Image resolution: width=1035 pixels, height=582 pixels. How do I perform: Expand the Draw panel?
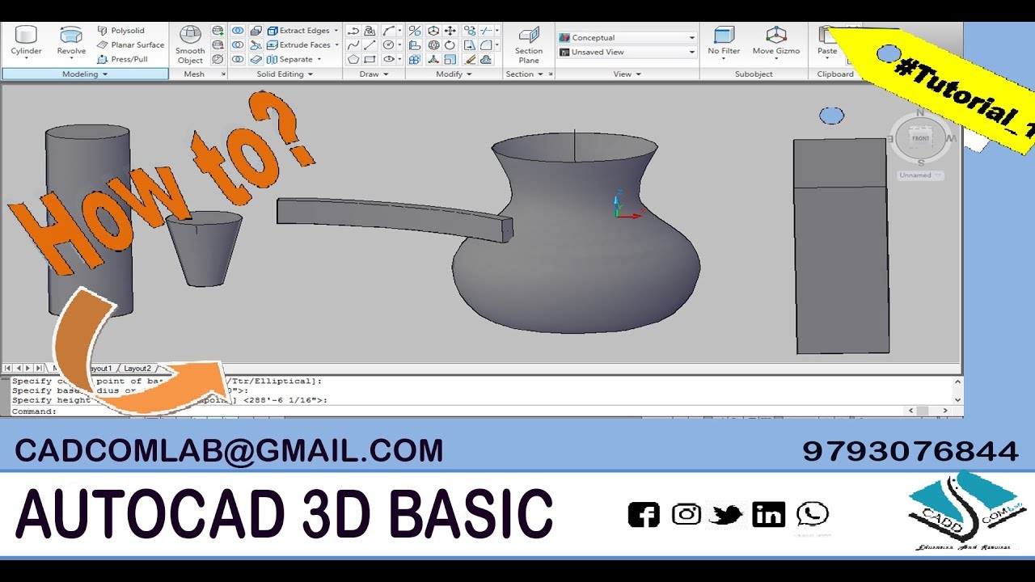pyautogui.click(x=374, y=74)
